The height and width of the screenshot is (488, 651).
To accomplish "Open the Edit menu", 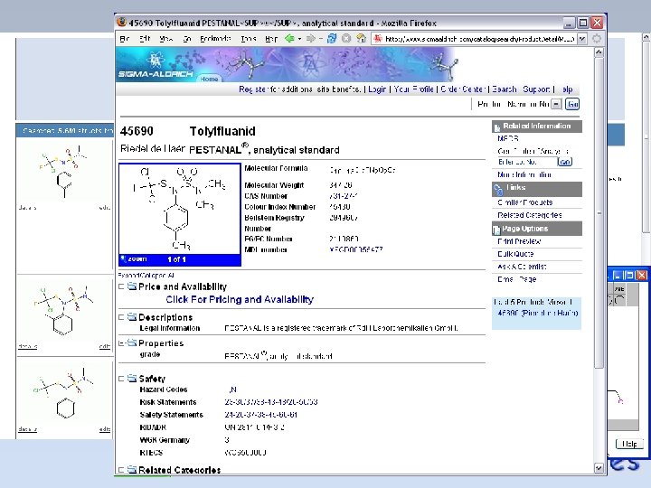I will pyautogui.click(x=145, y=39).
